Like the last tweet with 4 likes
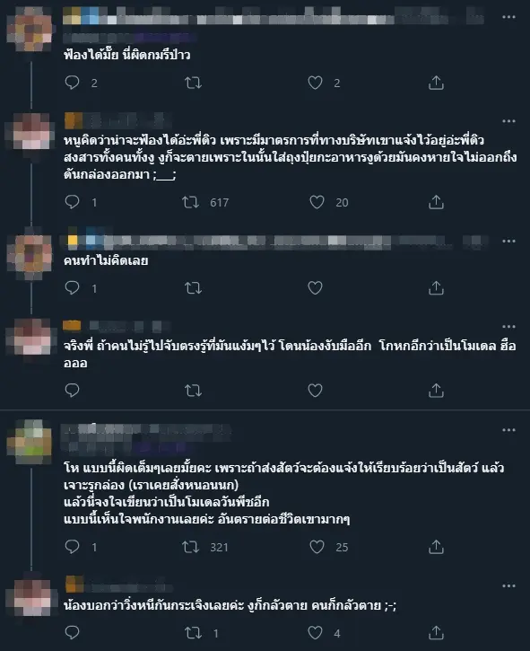 (x=315, y=633)
